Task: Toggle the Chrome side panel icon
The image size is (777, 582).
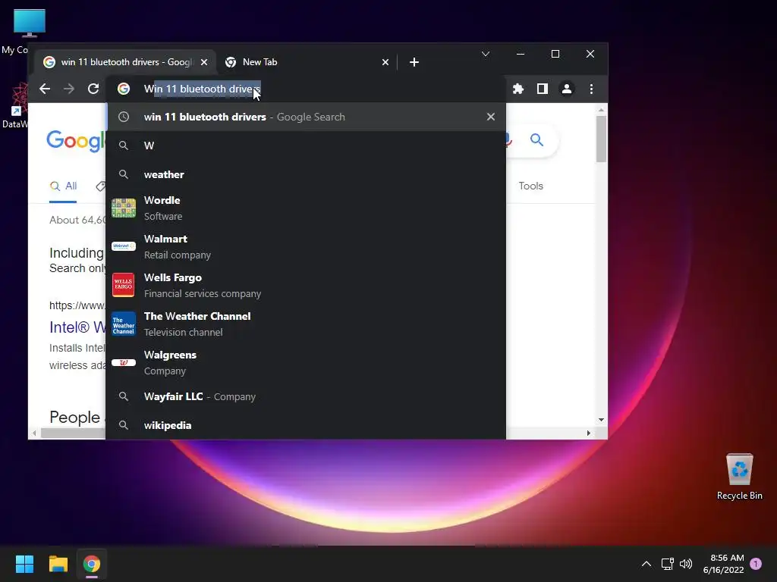Action: [542, 89]
